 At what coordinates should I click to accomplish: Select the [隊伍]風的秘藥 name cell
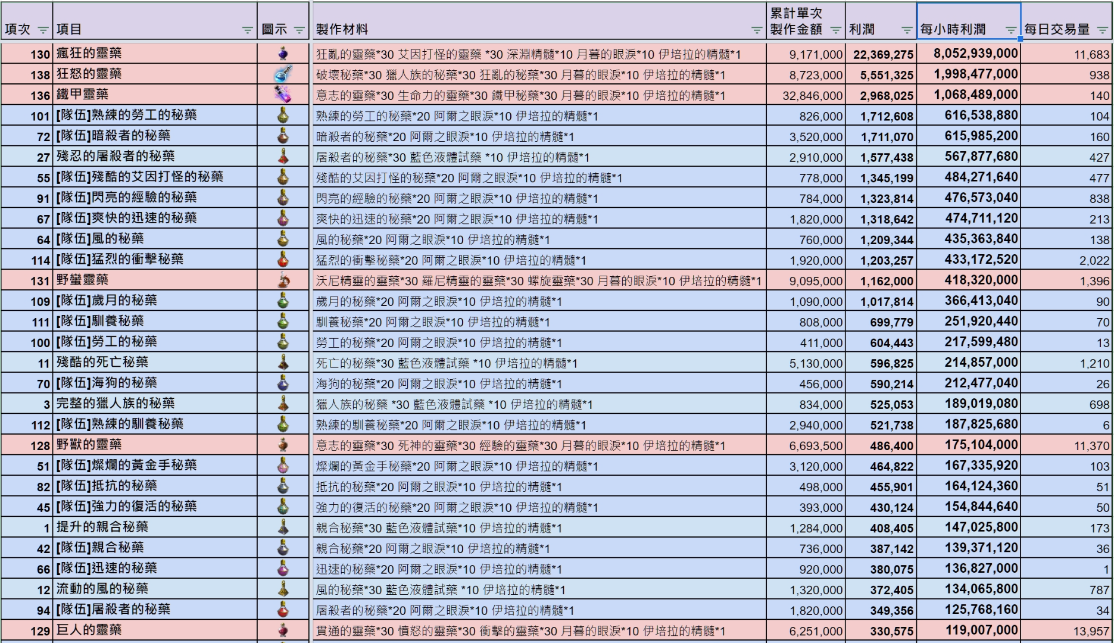(155, 239)
